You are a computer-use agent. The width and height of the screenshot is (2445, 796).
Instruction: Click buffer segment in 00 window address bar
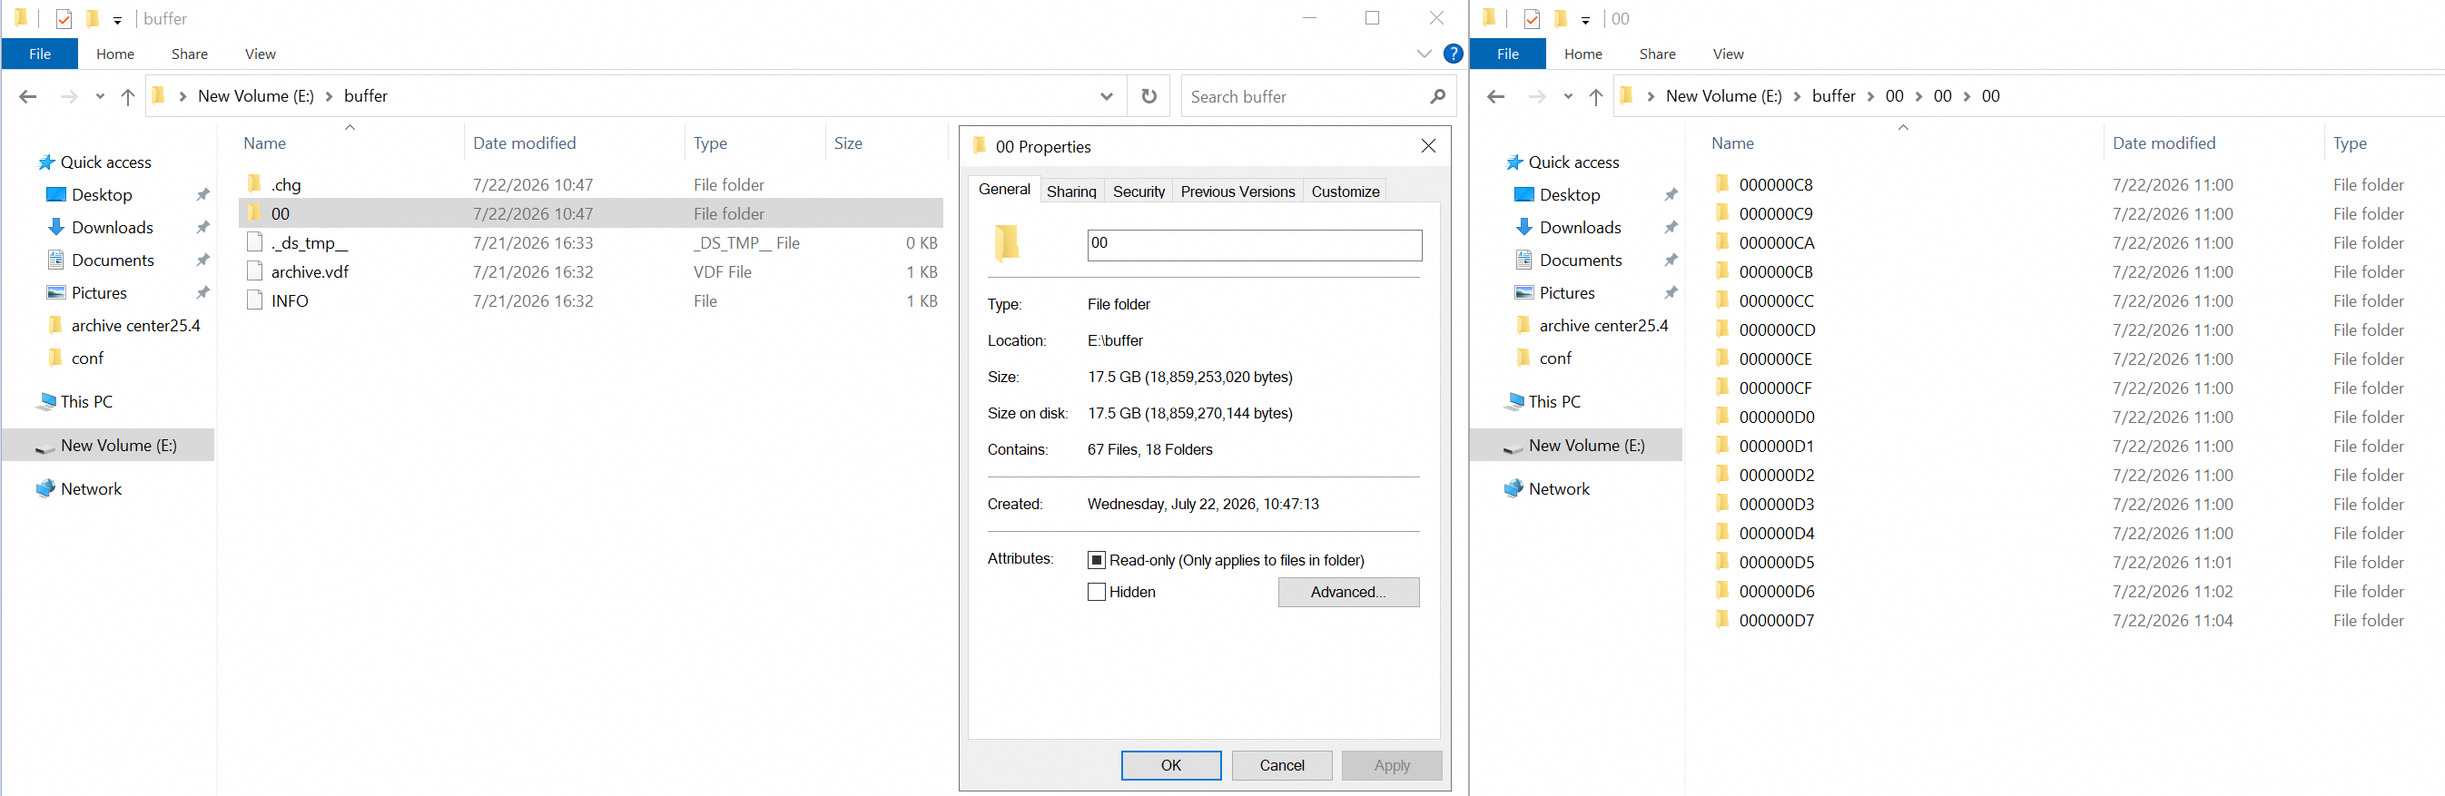1833,96
